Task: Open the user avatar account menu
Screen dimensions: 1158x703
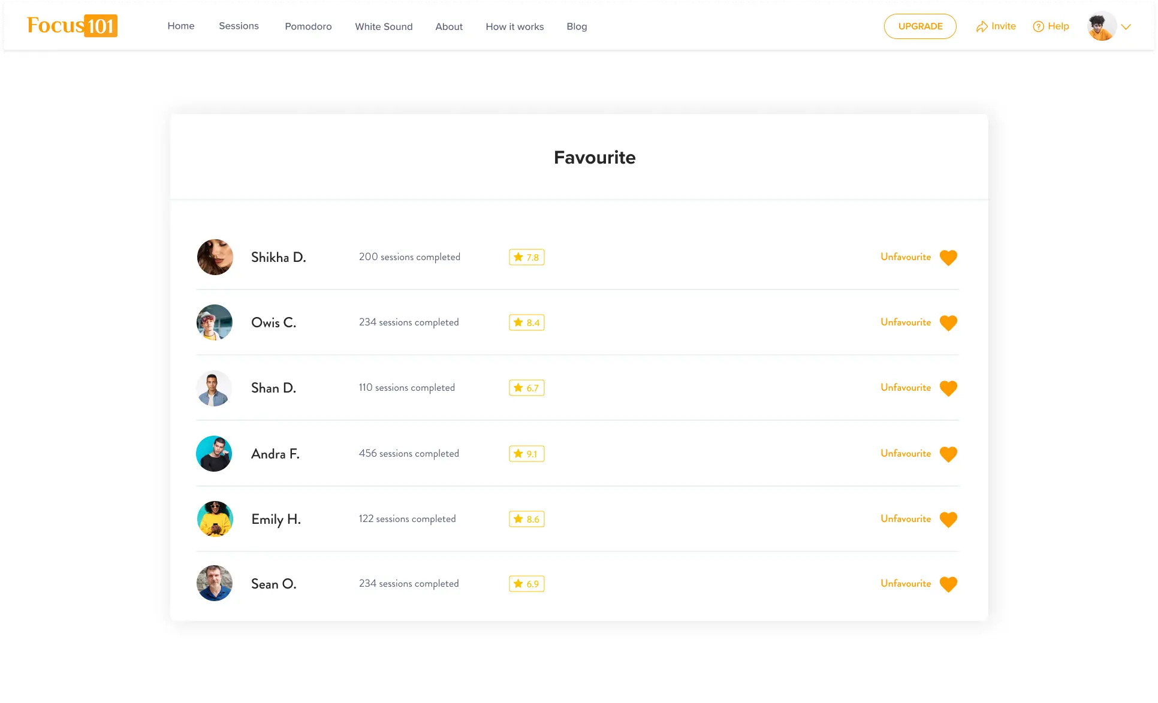Action: (x=1101, y=26)
